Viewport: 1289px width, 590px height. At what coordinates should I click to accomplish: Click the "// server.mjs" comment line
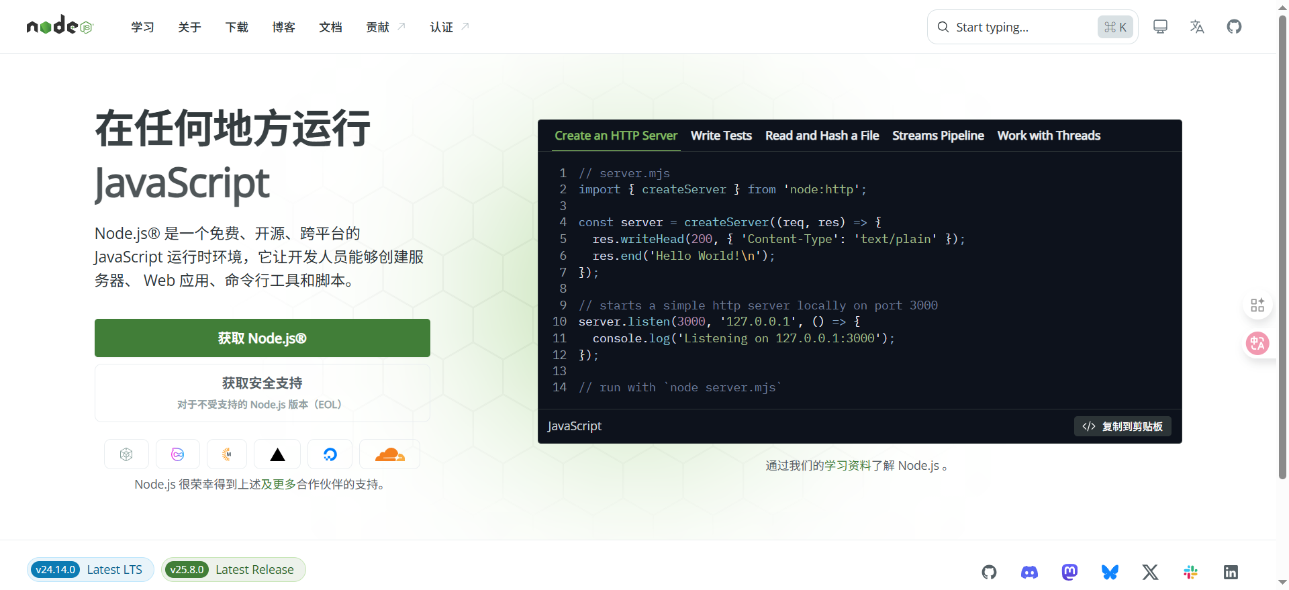coord(624,173)
